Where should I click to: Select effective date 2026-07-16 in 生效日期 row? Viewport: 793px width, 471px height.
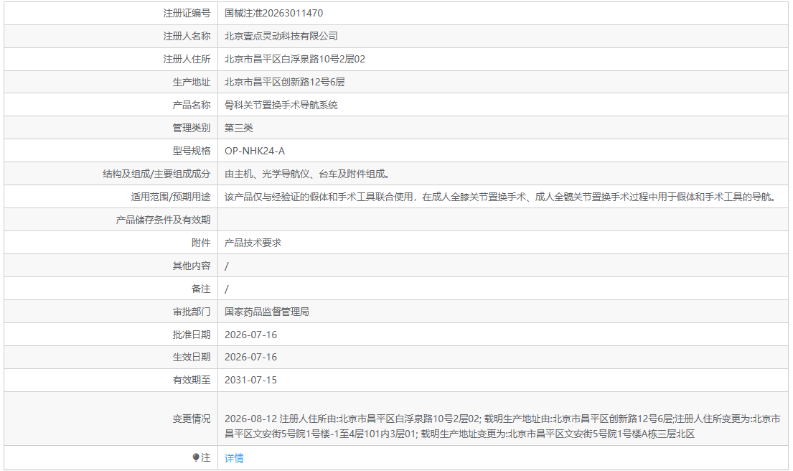251,357
